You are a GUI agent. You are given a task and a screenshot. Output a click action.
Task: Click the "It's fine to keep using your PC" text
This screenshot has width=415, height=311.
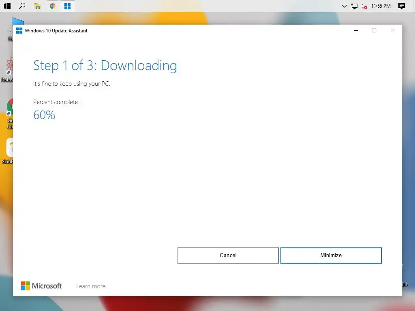click(71, 84)
